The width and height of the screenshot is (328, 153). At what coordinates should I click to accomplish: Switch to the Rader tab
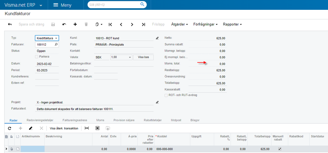[x=13, y=120]
